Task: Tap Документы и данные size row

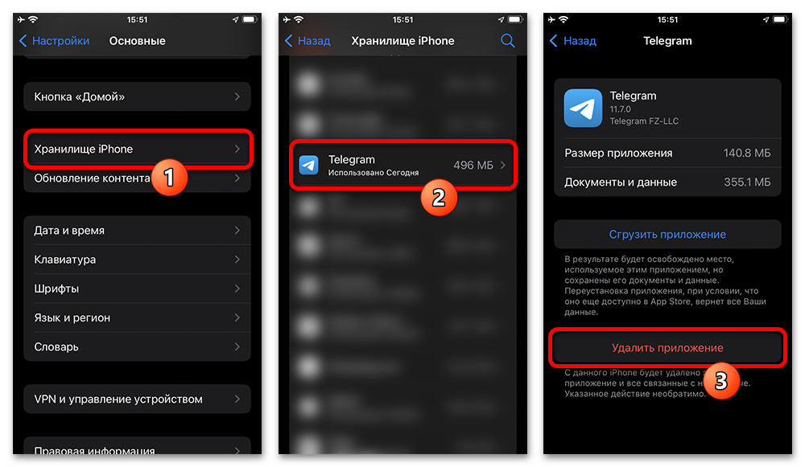Action: point(667,182)
